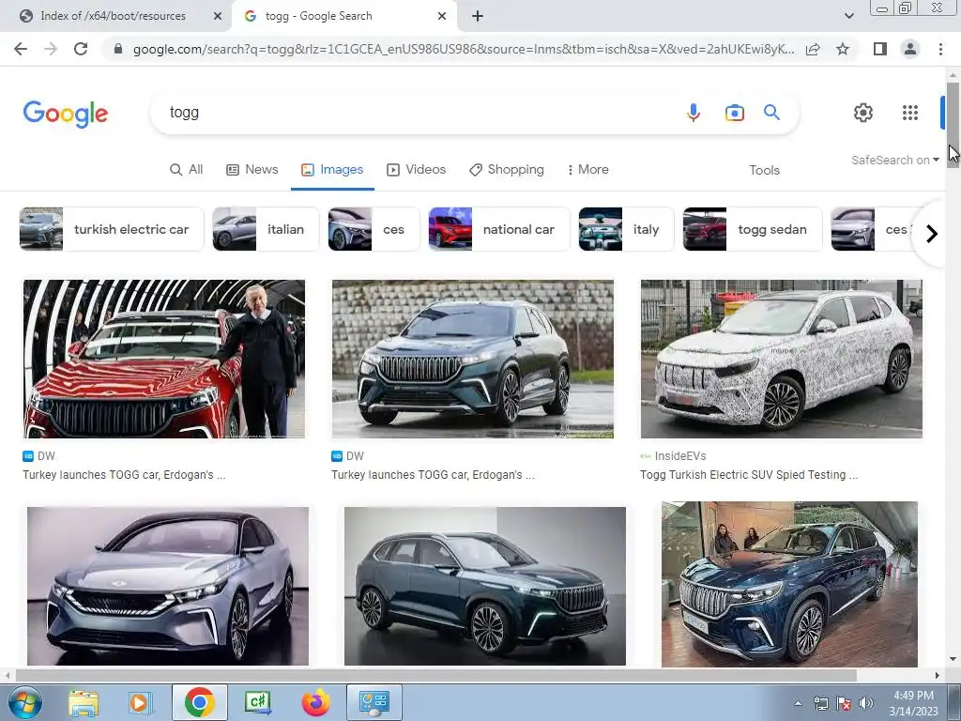Open camouflaged Togg SUV spy image
This screenshot has height=721, width=961.
[782, 360]
